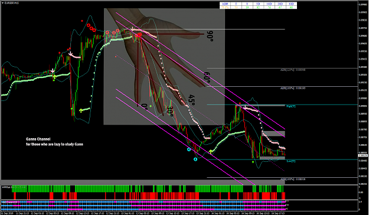Click the Y column header in ADR table

247,4
